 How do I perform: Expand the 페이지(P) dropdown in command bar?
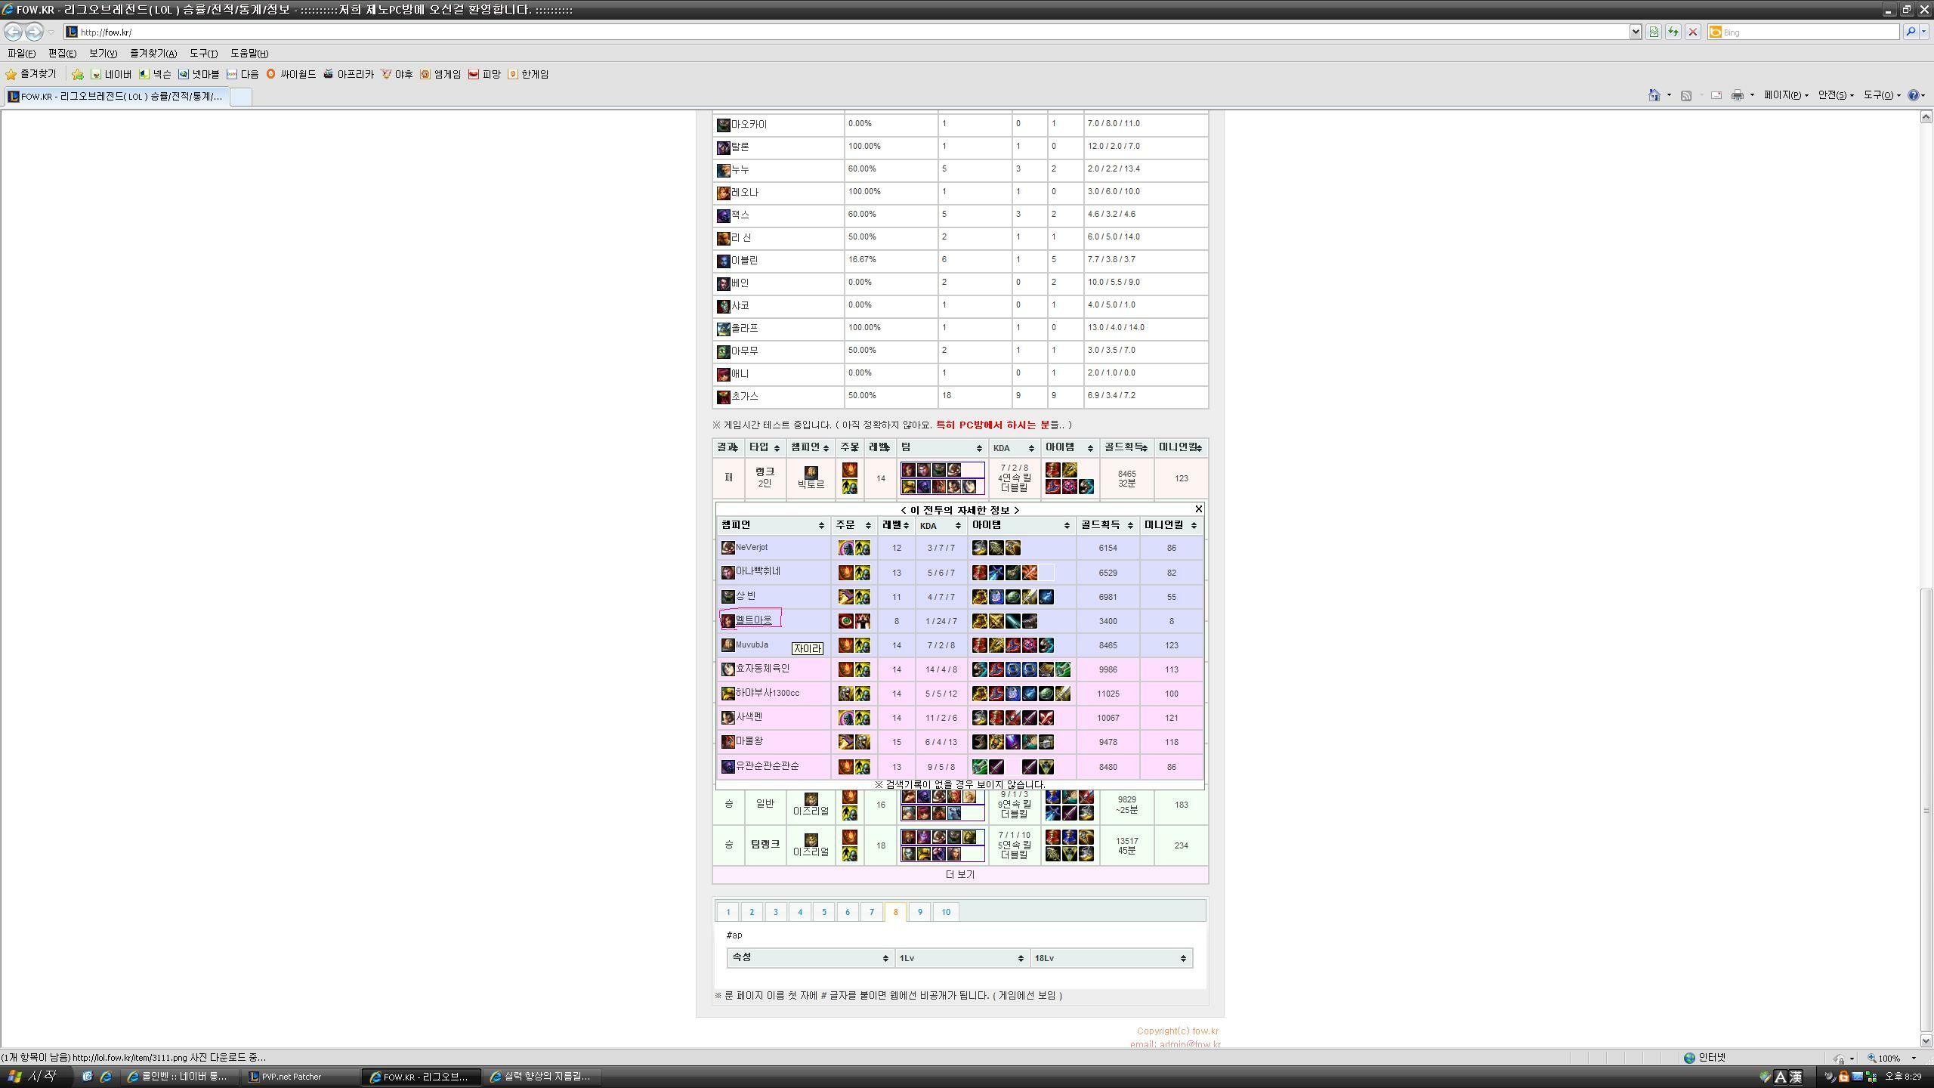coord(1786,95)
